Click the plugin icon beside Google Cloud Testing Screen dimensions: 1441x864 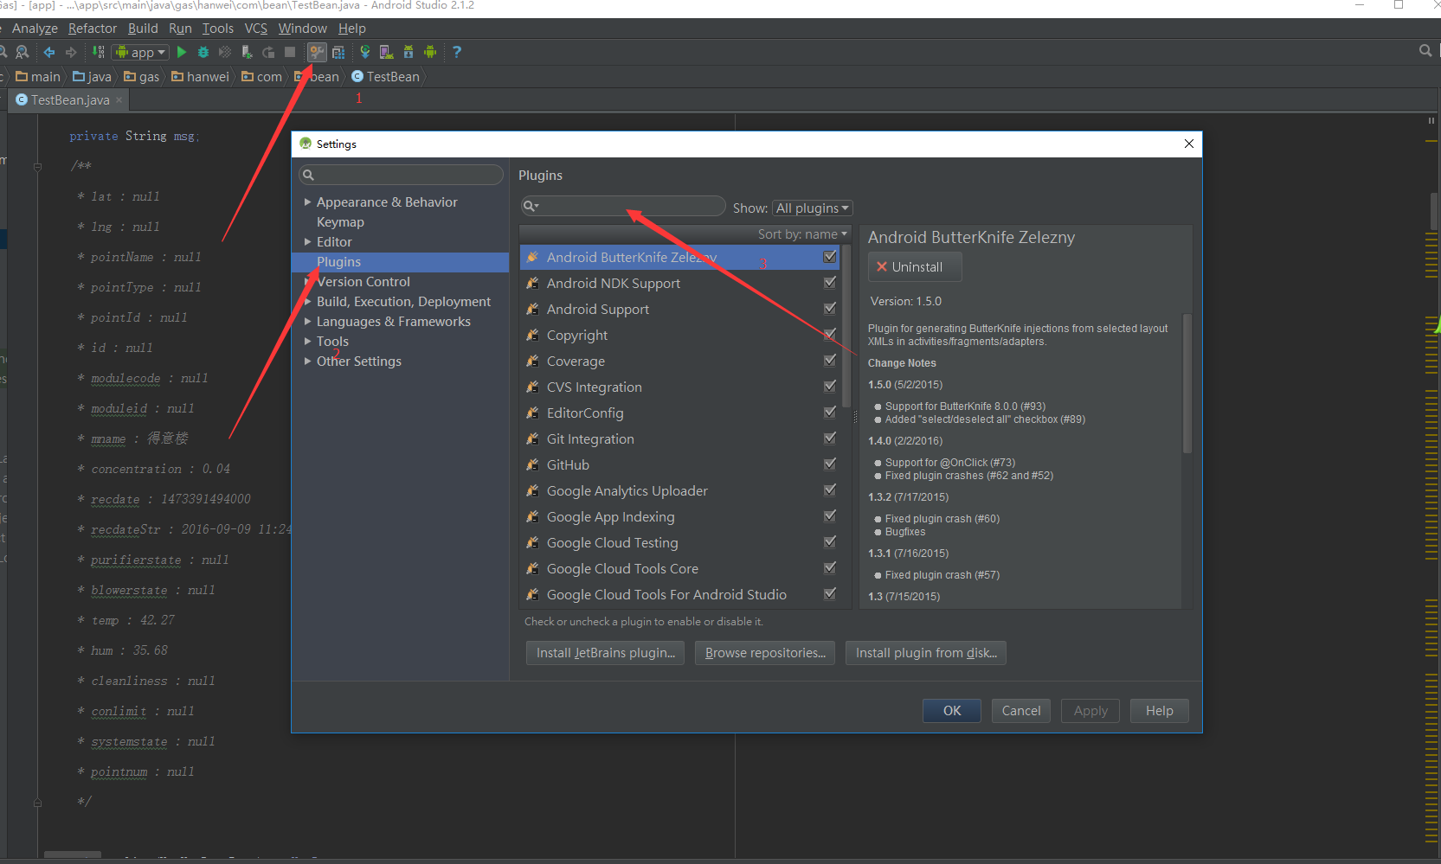[532, 542]
